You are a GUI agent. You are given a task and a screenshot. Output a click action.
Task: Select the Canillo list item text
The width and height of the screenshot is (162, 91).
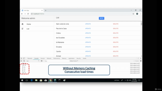pyautogui.click(x=58, y=51)
